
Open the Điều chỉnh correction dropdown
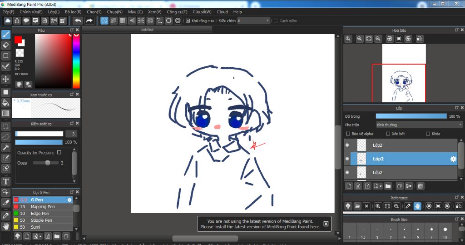click(254, 21)
